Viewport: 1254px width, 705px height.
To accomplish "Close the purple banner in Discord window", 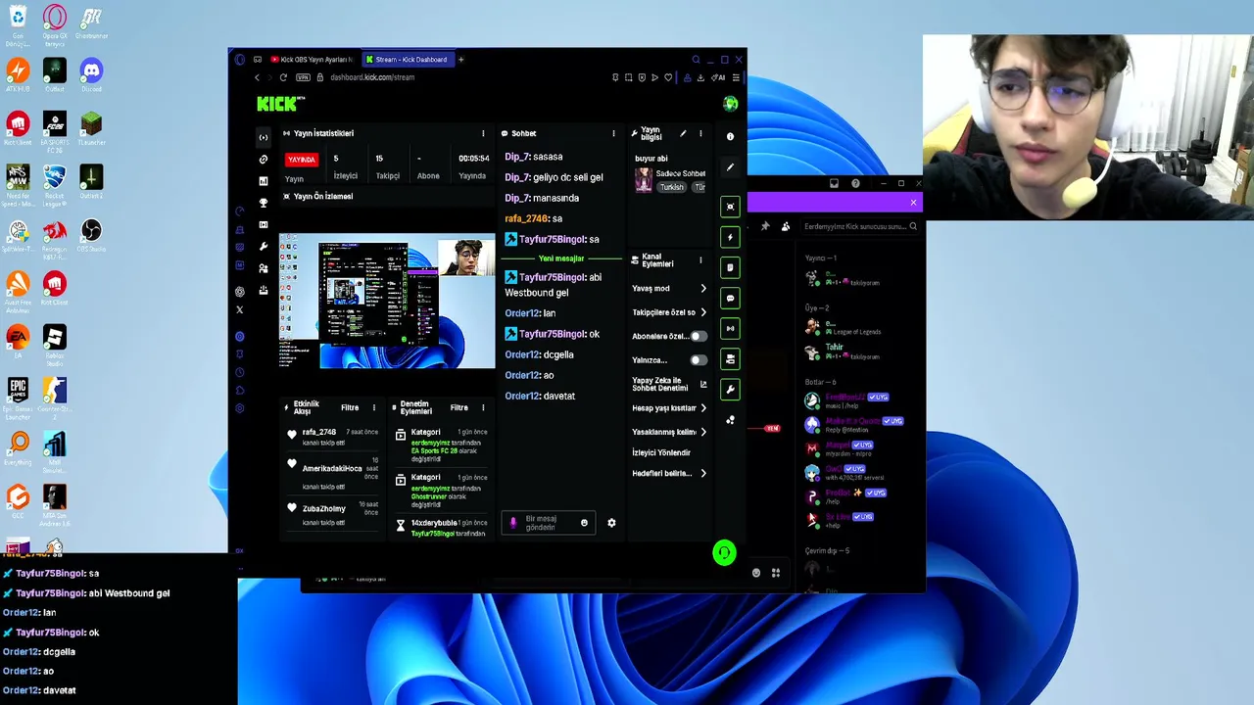I will tap(913, 203).
